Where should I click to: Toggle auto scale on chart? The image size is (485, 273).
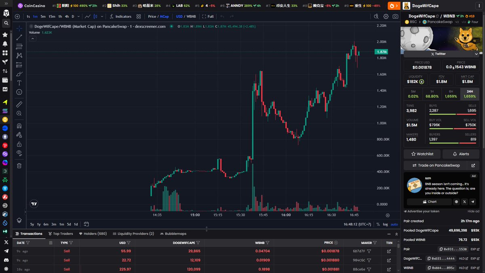(394, 224)
